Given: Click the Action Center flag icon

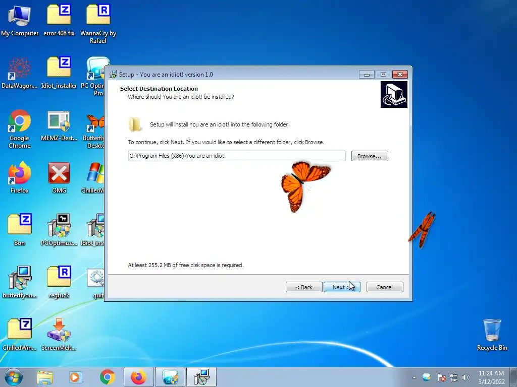Looking at the screenshot, I should [441, 377].
